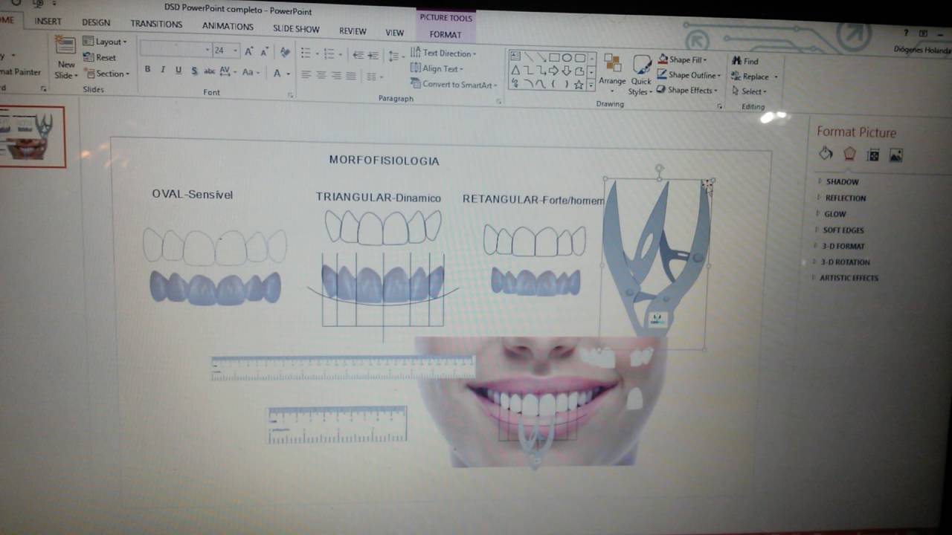Apply Strikethrough abc formatting
Viewport: 952px width, 535px height.
point(210,71)
